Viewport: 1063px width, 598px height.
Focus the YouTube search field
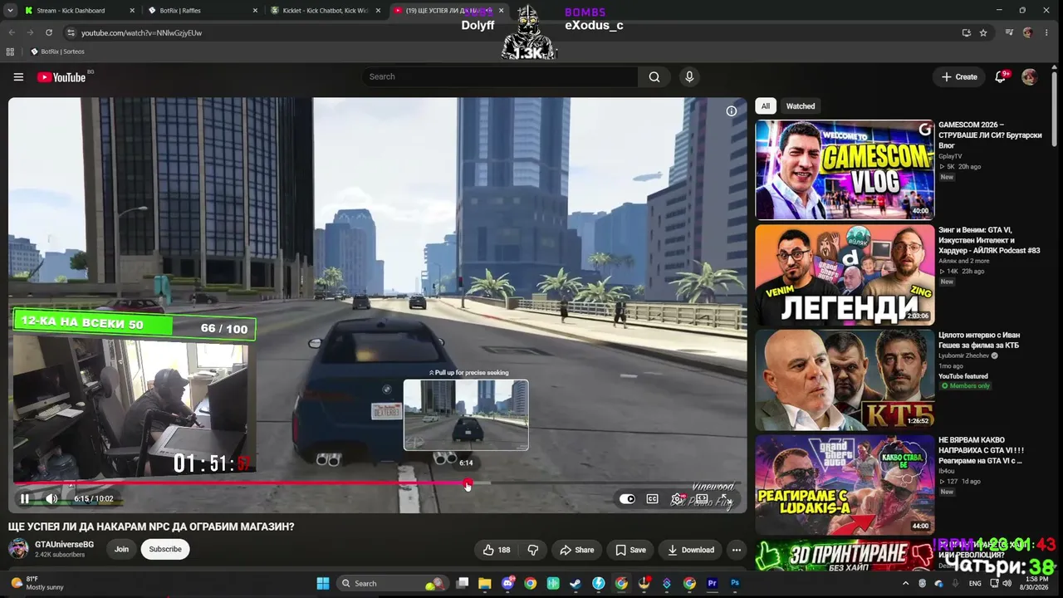pyautogui.click(x=498, y=76)
